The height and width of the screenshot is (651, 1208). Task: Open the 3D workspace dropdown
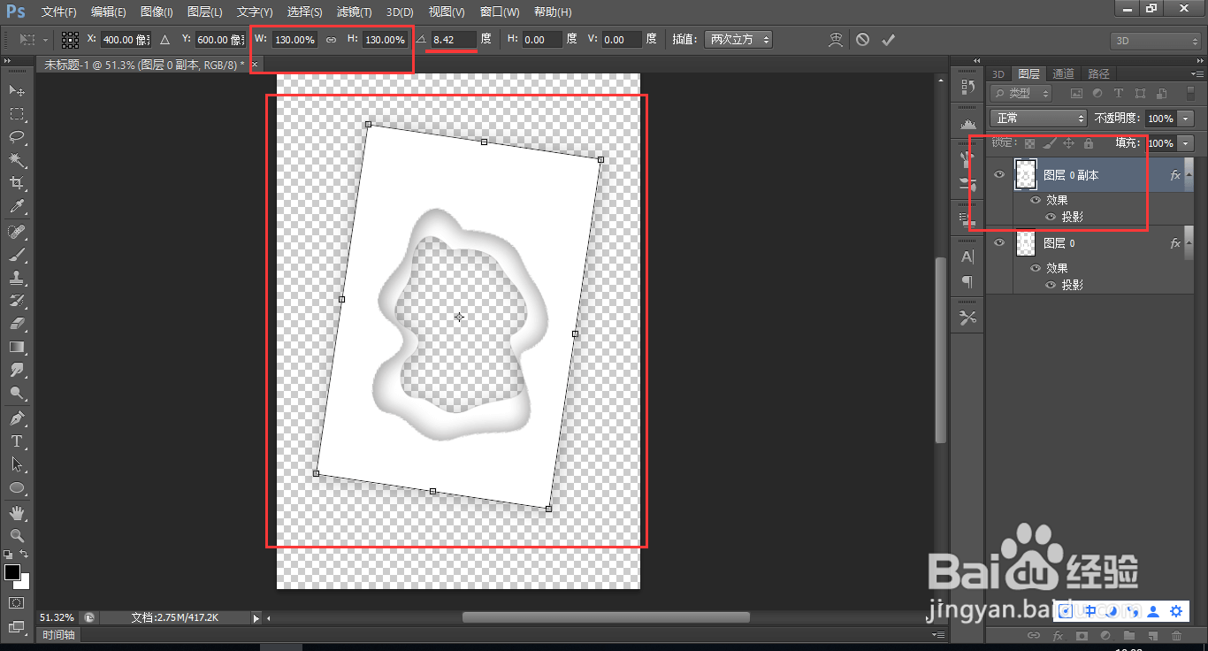click(x=1155, y=41)
